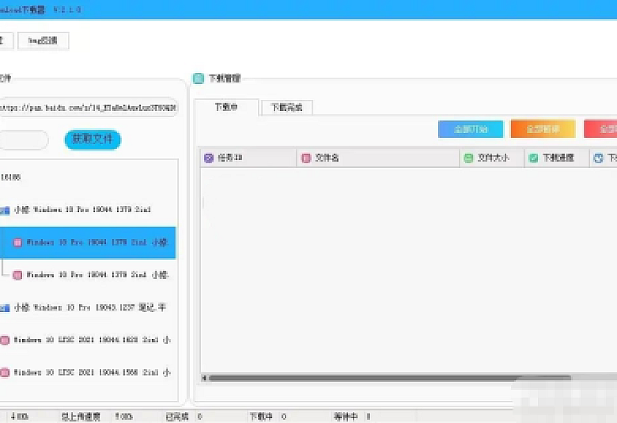617x423 pixels.
Task: Switch to the 下载完成 tab
Action: click(x=287, y=107)
